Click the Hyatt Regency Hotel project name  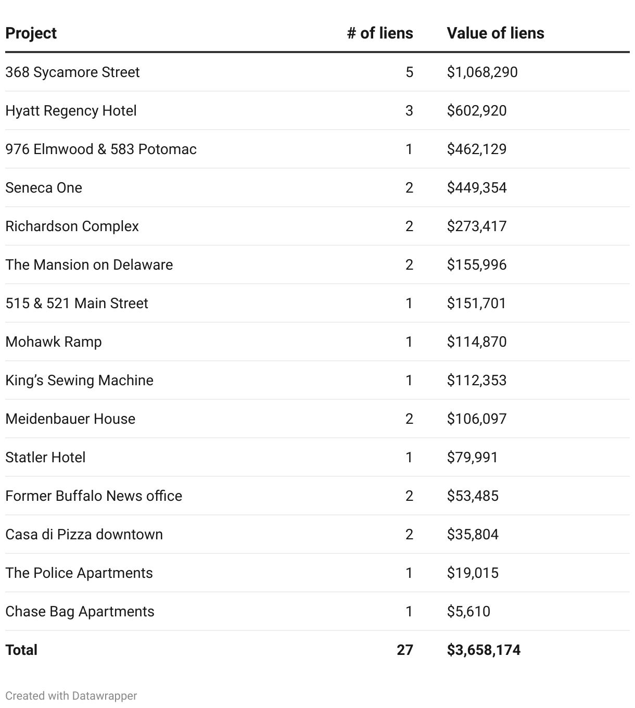click(71, 110)
